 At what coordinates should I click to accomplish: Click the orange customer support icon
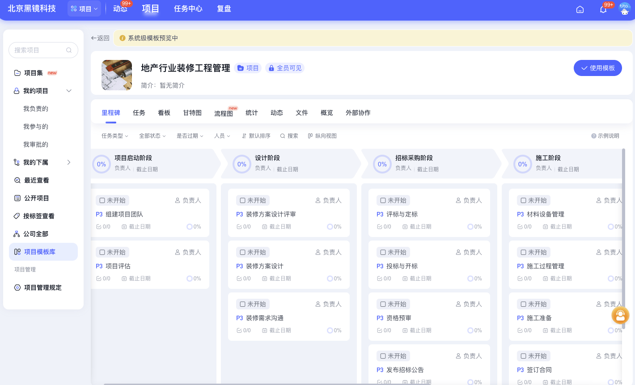[x=620, y=316]
